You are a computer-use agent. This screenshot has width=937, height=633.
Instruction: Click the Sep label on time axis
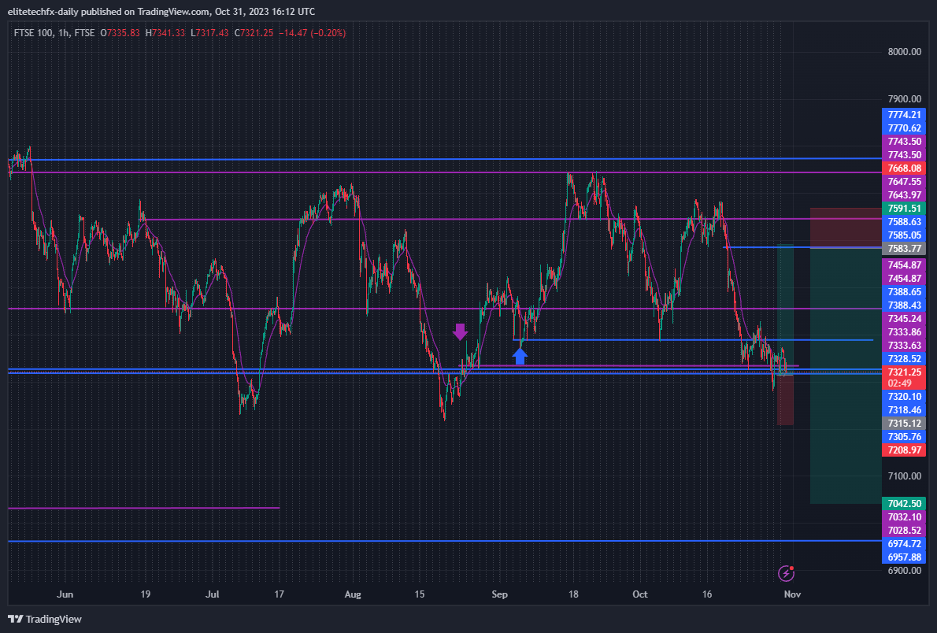coord(499,594)
